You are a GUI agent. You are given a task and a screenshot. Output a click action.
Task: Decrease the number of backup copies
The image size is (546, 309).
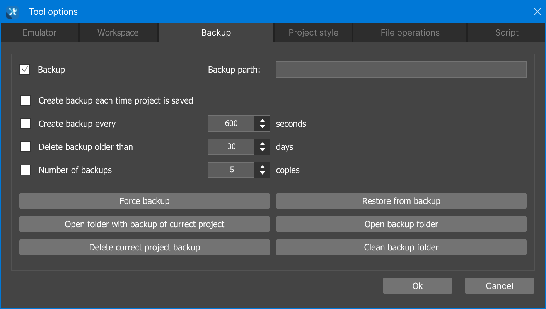click(263, 173)
